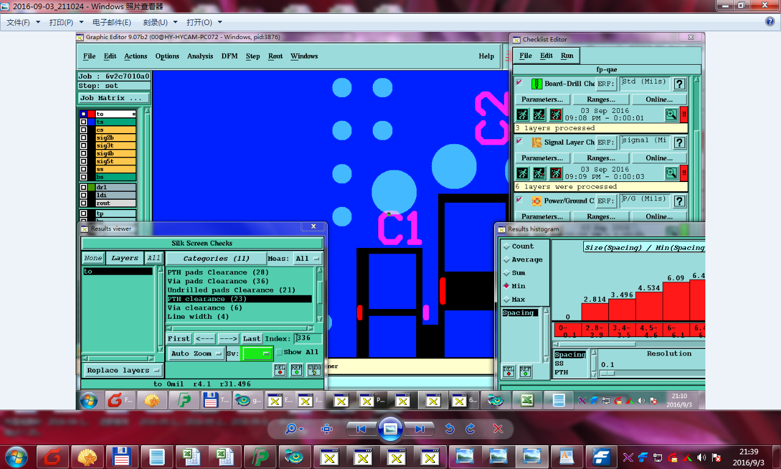Run the Board-Drill check with first runner icon
This screenshot has width=781, height=469.
523,114
